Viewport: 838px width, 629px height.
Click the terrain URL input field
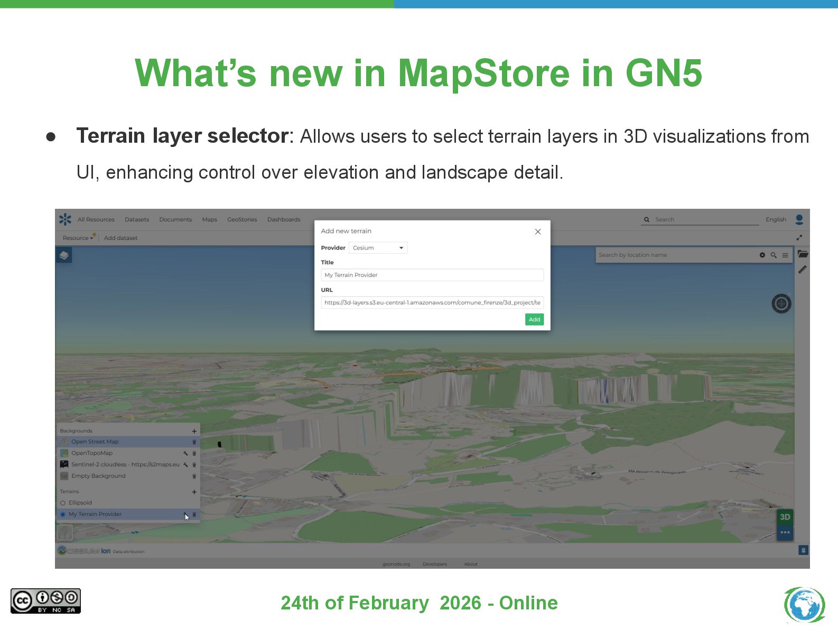pyautogui.click(x=432, y=303)
